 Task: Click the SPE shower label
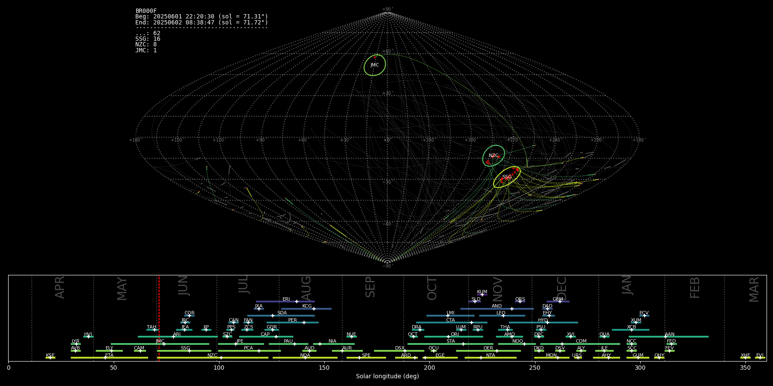pyautogui.click(x=366, y=356)
